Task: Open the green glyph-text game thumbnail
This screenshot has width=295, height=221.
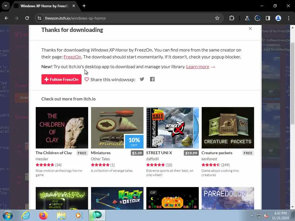Action: point(62,198)
